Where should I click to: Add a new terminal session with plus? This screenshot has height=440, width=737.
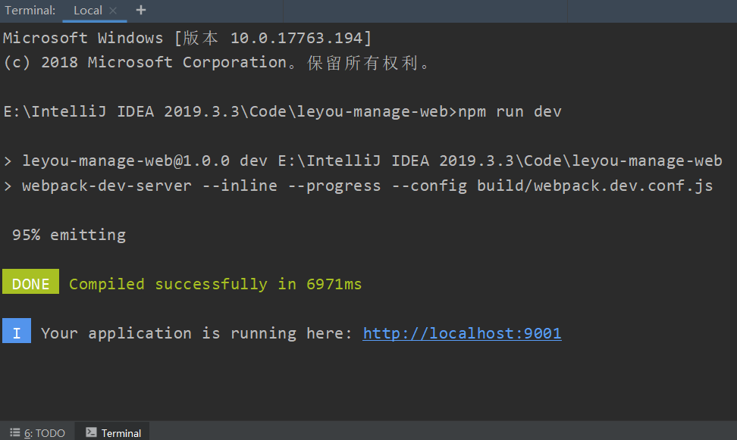(x=140, y=10)
